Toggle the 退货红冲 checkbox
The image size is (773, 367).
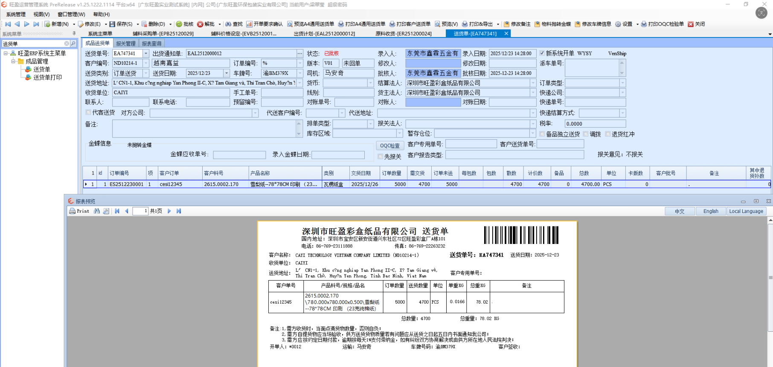point(608,134)
